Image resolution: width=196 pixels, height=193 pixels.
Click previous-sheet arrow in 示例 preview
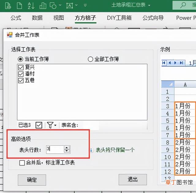point(170,63)
